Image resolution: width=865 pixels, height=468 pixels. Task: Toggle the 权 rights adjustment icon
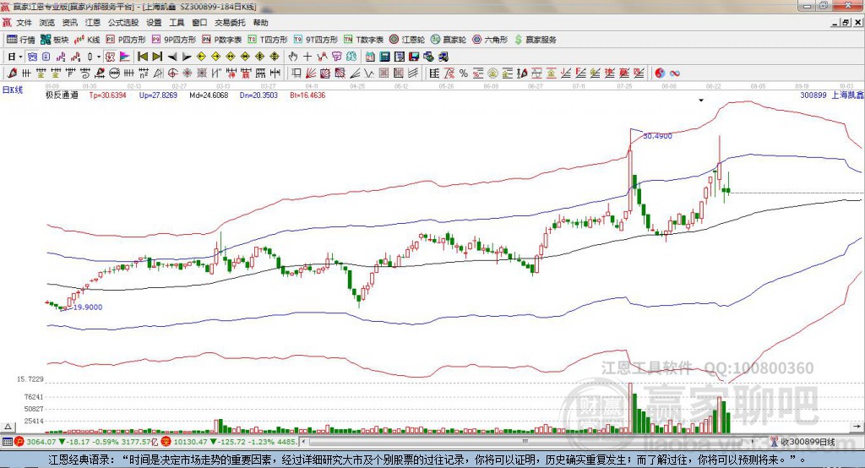111,57
